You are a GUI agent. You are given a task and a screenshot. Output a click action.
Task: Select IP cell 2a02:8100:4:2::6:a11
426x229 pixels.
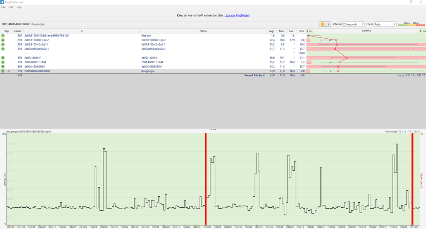[x=36, y=44]
